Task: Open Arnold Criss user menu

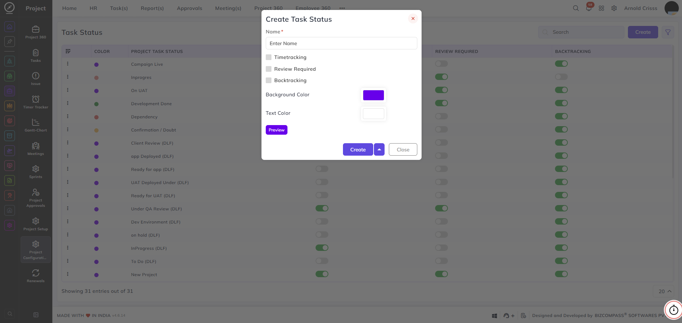Action: [x=640, y=8]
